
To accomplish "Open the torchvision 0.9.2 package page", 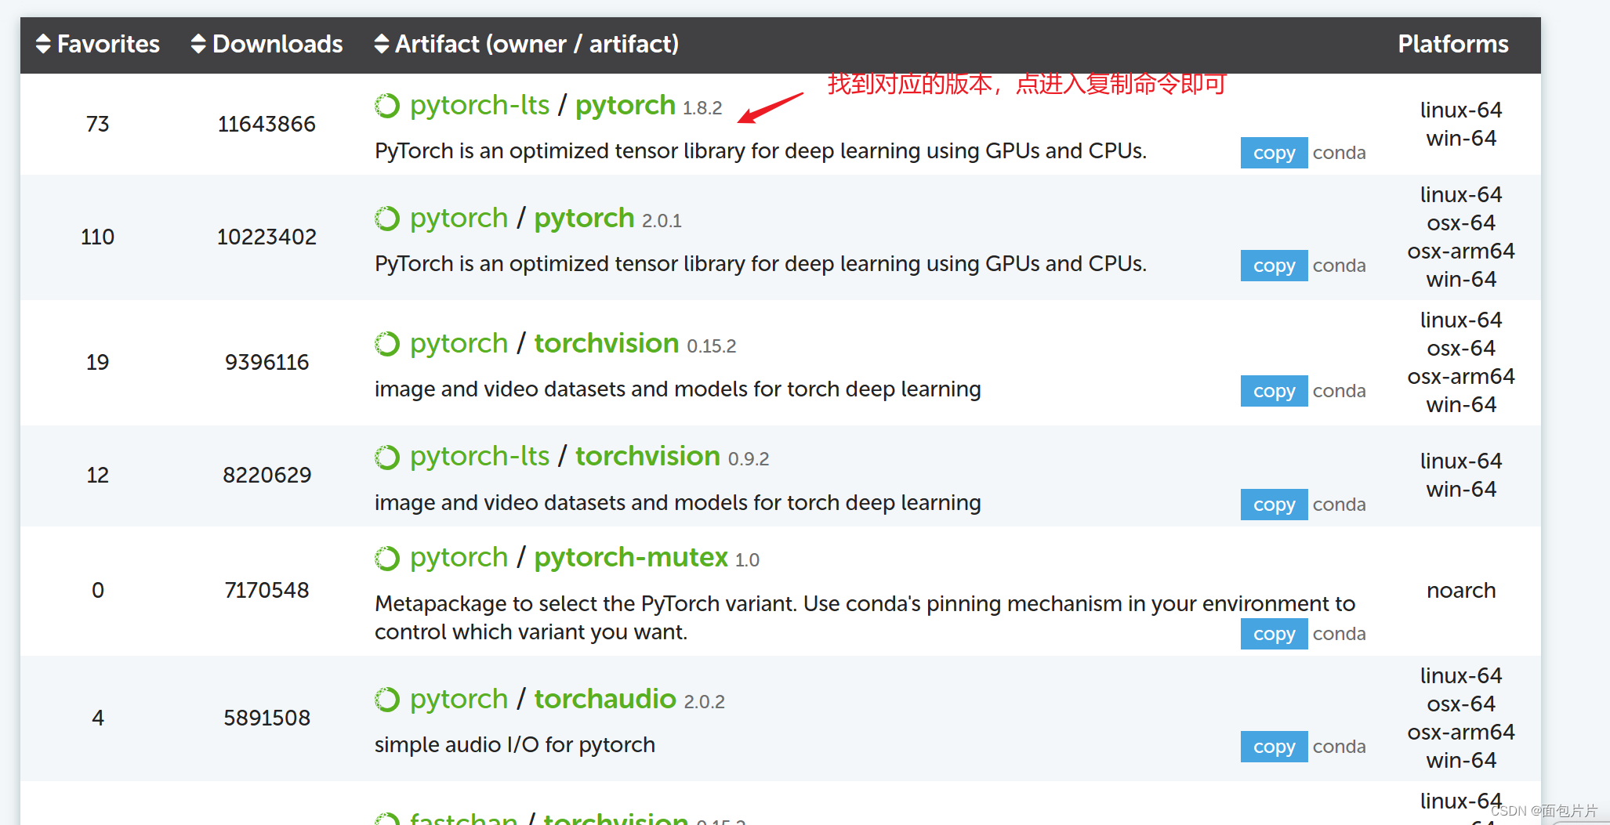I will tap(647, 456).
